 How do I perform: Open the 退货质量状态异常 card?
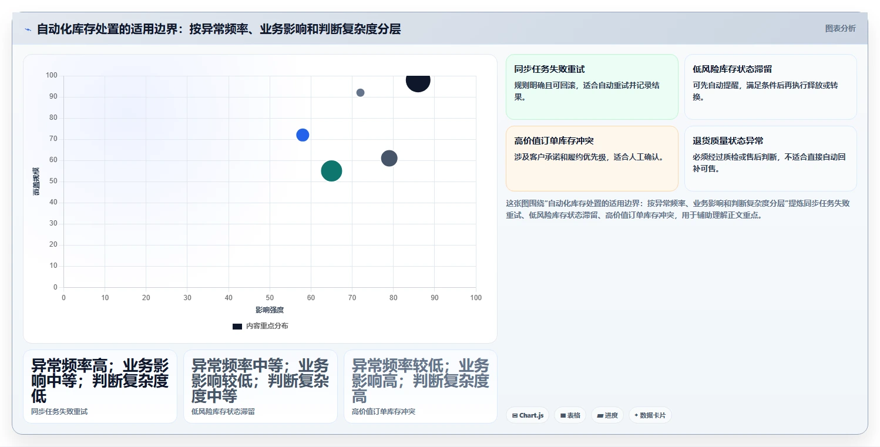[x=770, y=159]
